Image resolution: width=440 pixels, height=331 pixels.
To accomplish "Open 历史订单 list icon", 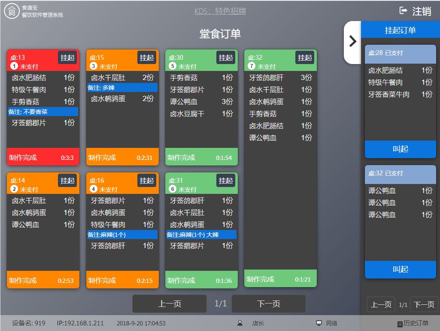I will pyautogui.click(x=400, y=324).
